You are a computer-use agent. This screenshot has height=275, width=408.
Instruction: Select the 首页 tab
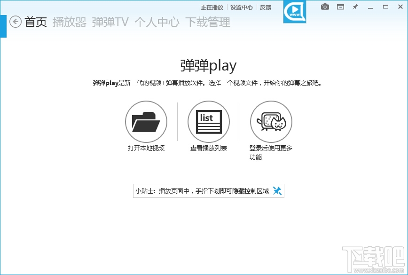(x=36, y=22)
